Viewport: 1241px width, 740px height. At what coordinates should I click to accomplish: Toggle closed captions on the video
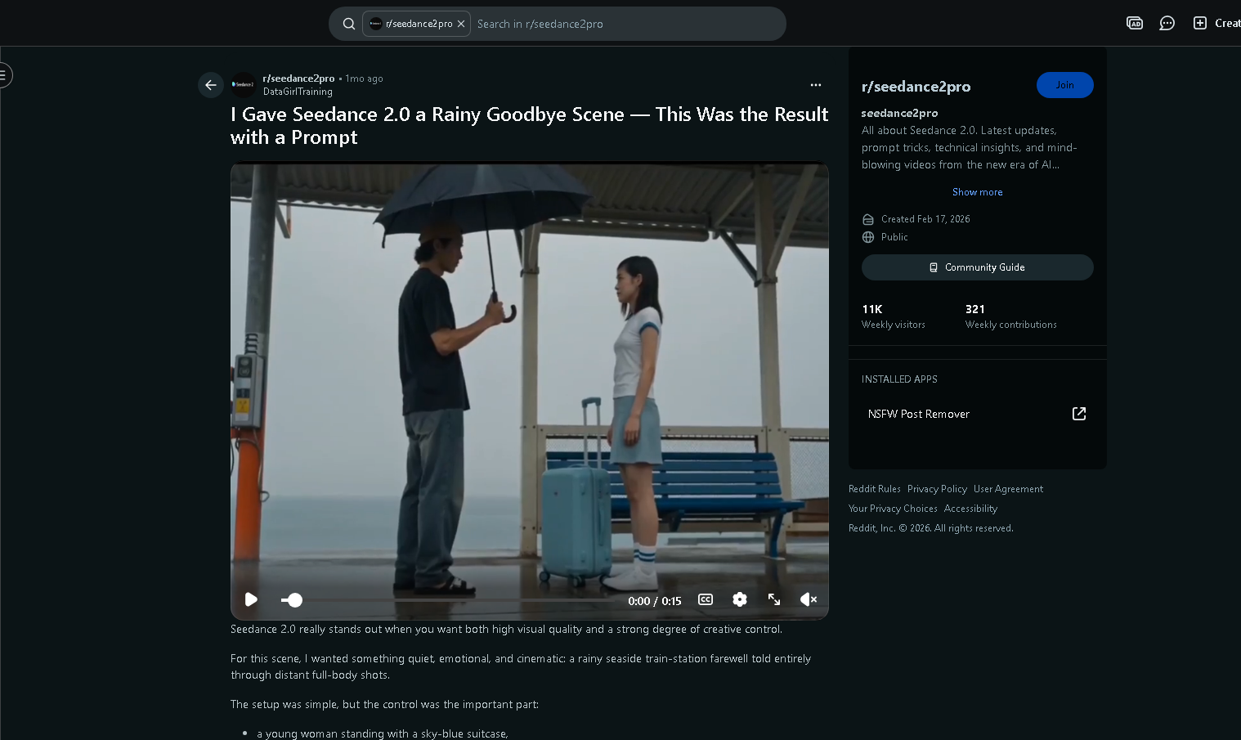click(x=706, y=599)
